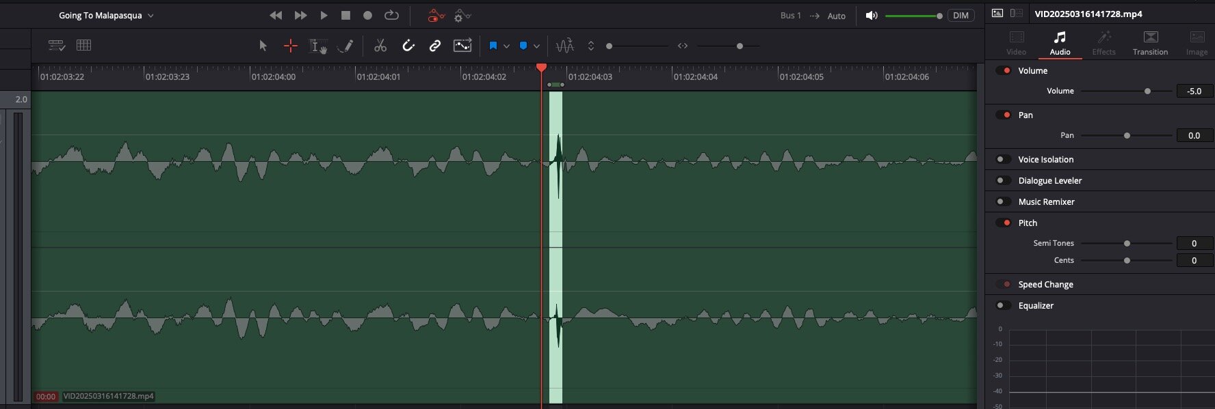
Task: Open the Going To Malapasqua timeline dropdown
Action: point(106,15)
